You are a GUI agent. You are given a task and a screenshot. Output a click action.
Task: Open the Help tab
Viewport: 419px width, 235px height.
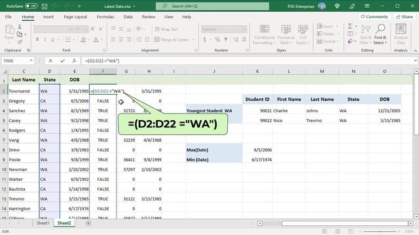187,17
